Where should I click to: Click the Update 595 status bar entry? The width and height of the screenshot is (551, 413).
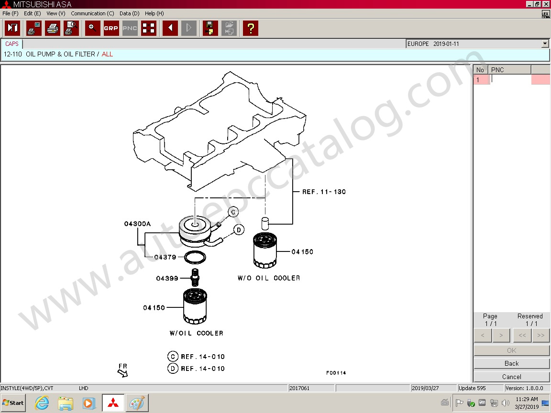click(480, 388)
